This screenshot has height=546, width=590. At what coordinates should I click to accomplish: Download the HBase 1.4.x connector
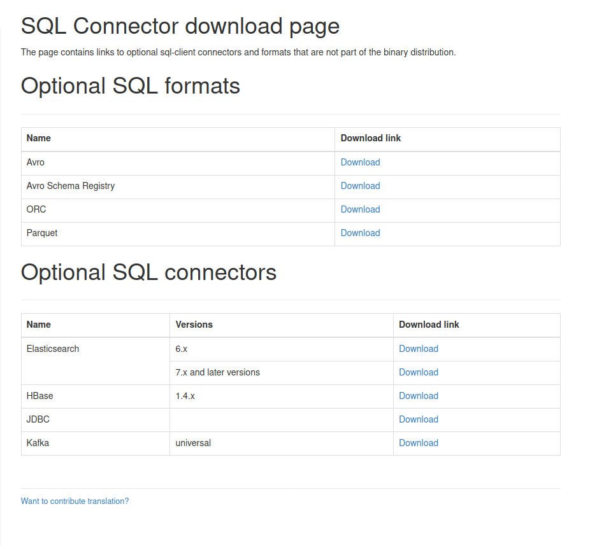419,396
